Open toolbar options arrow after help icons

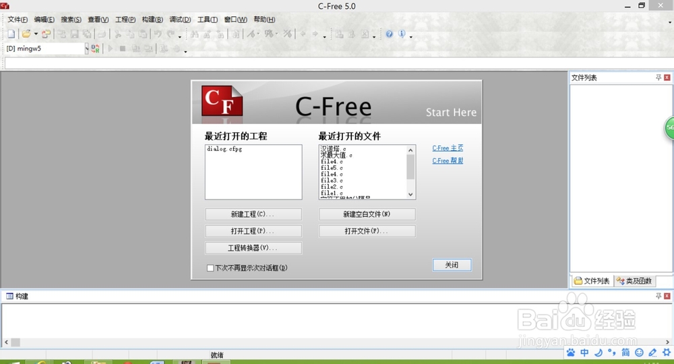coord(411,36)
